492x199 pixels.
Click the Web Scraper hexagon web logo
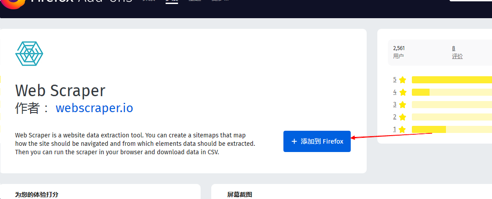[29, 54]
